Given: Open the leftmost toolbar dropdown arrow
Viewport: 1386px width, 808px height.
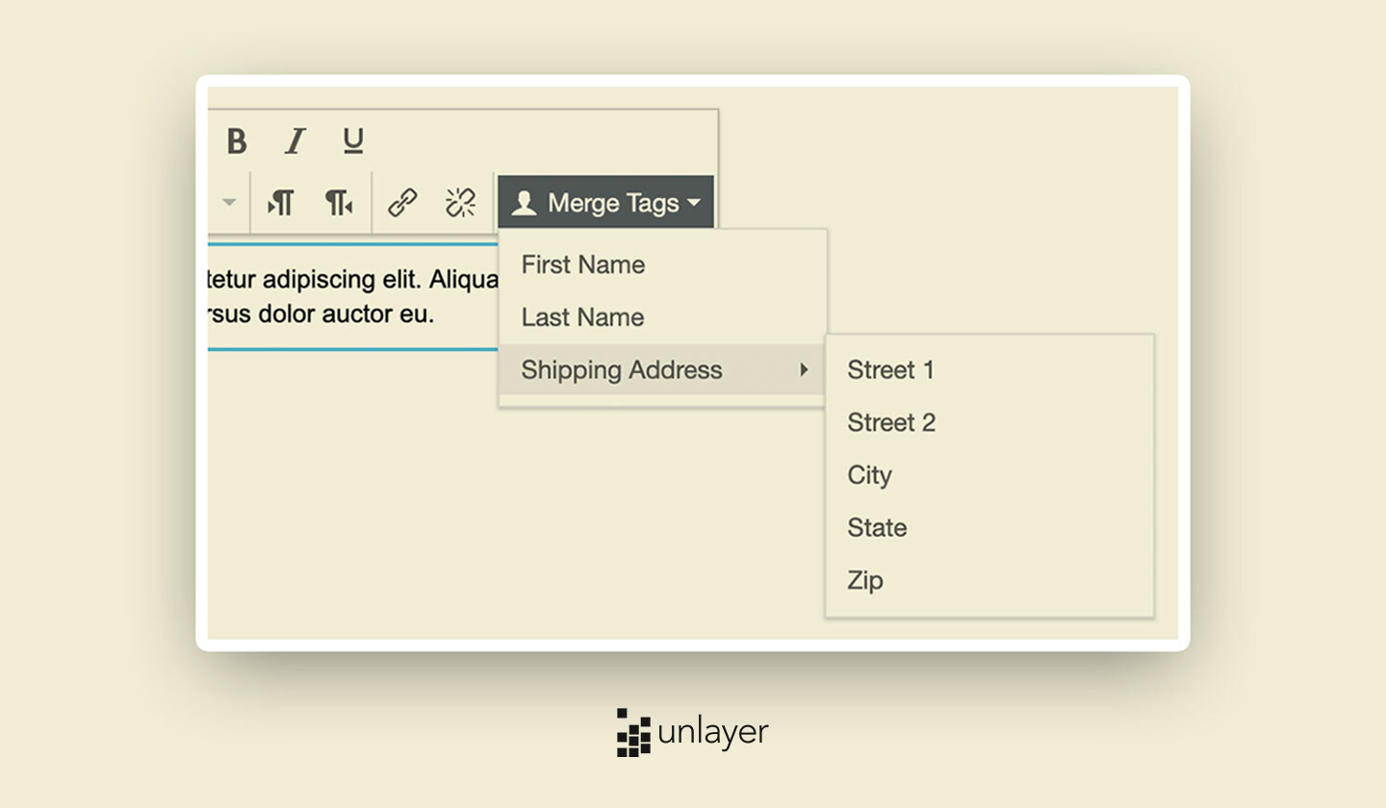Looking at the screenshot, I should 229,202.
